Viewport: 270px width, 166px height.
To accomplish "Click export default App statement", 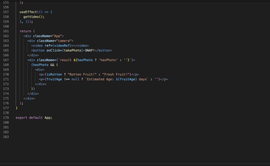I will [x=34, y=118].
